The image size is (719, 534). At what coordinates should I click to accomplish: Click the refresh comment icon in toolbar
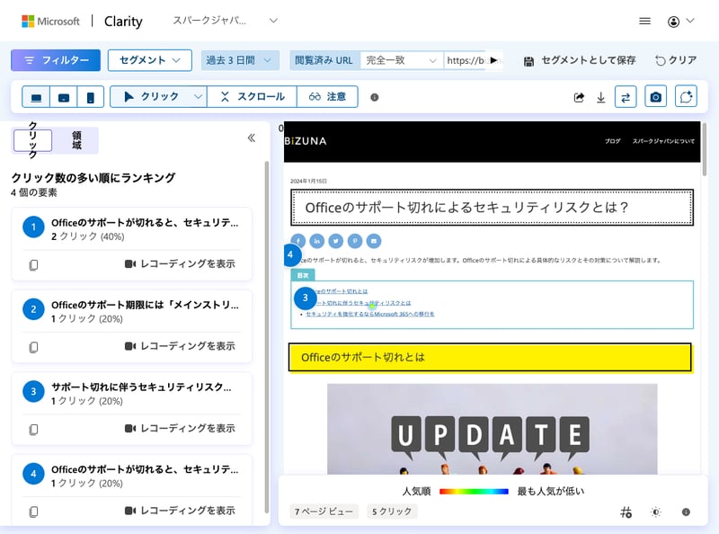pos(686,97)
